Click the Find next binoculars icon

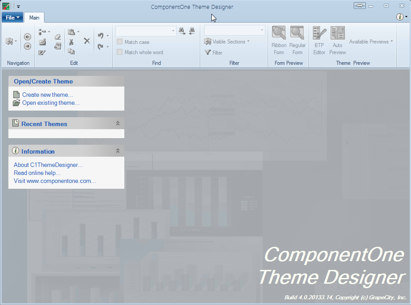point(182,31)
